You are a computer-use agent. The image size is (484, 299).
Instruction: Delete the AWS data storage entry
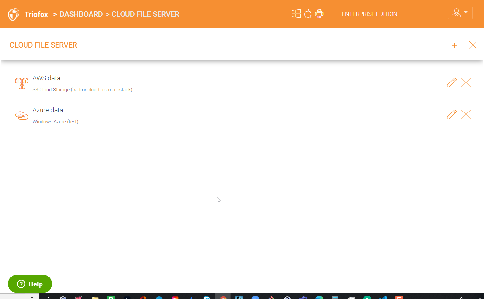466,82
